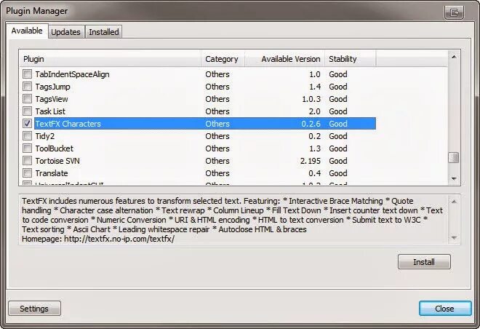
Task: Click the Plugin Manager title bar close icon
Action: pos(454,12)
